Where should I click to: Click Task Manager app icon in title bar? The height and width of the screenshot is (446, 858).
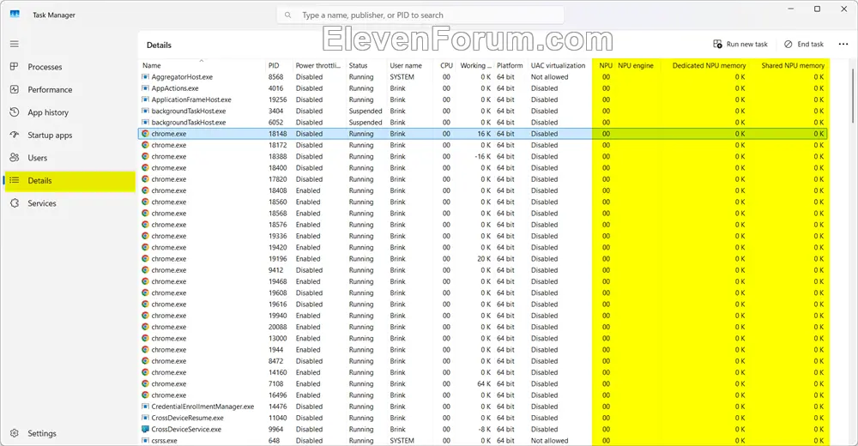[x=15, y=15]
